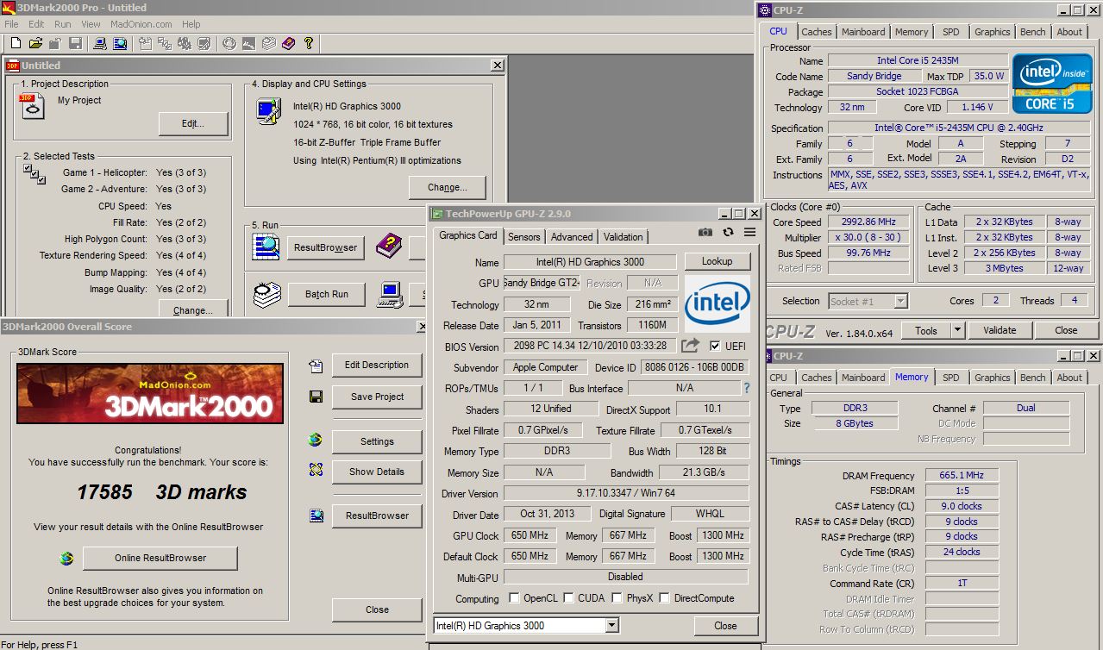
Task: Click Validate button in CPU-Z
Action: click(x=1000, y=330)
